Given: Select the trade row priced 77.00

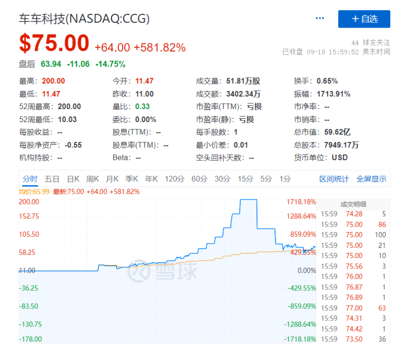Looking at the screenshot, I should tap(353, 308).
